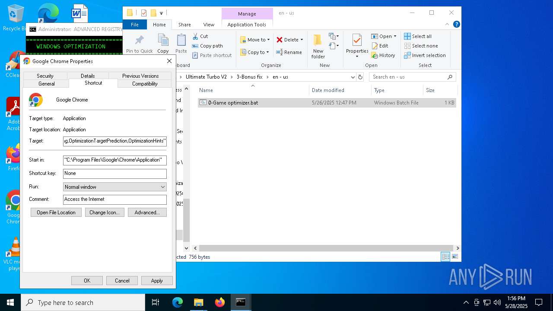Open the Compatibility tab
The width and height of the screenshot is (553, 311).
[x=145, y=84]
